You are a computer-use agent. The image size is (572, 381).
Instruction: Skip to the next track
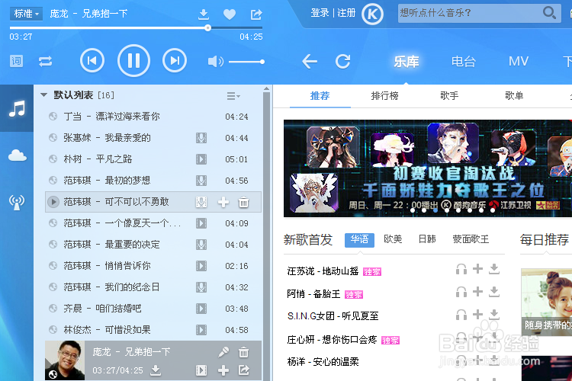175,60
